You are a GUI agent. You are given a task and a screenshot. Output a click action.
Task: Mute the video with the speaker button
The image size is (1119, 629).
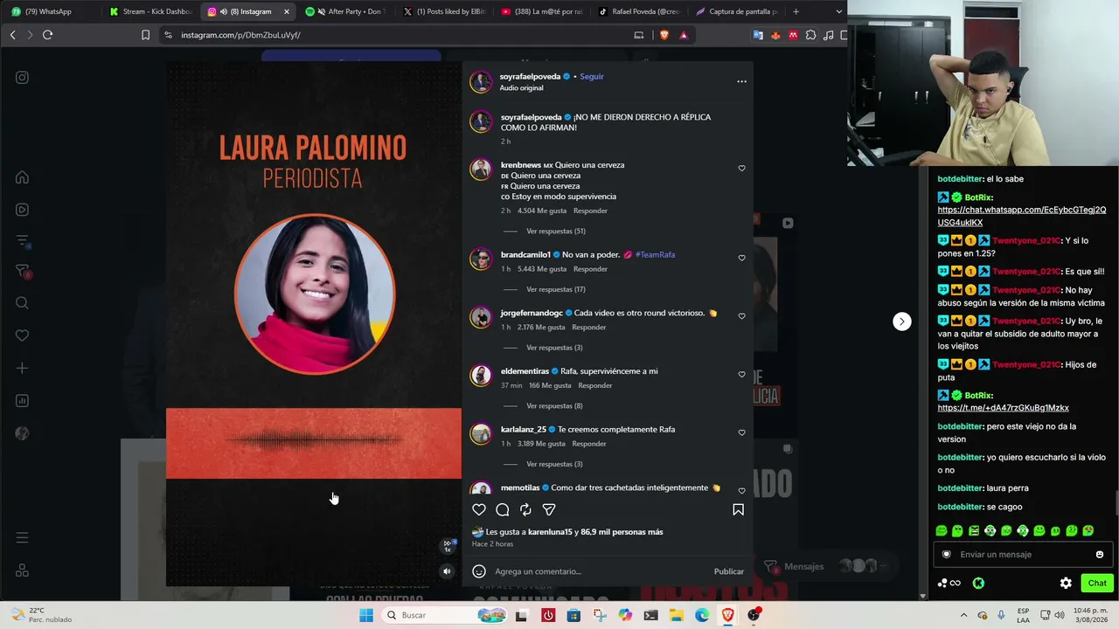coord(447,571)
